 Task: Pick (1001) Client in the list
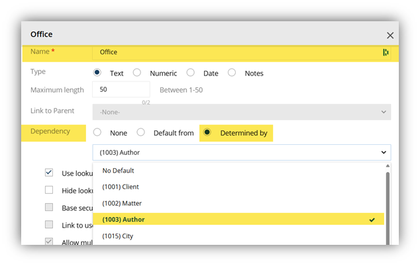pos(121,187)
